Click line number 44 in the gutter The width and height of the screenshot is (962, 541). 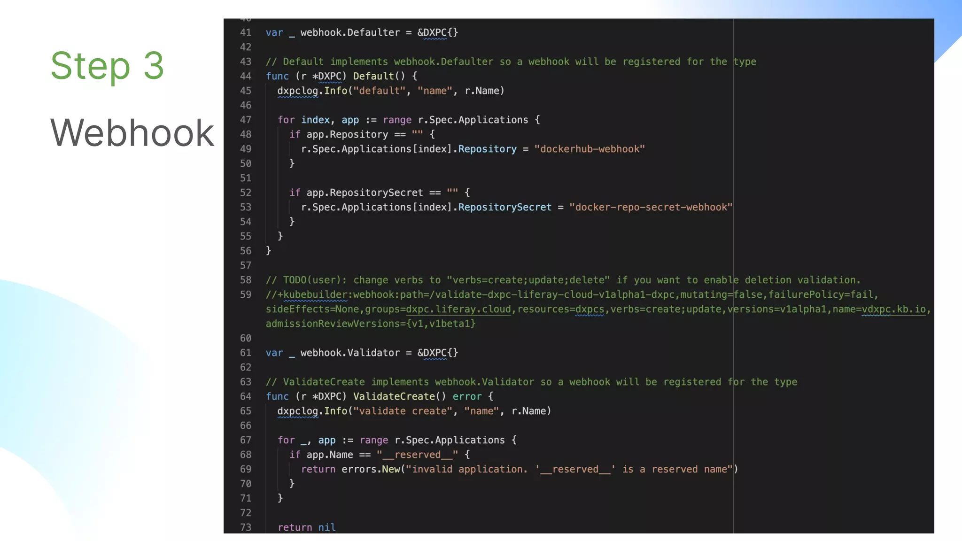246,77
